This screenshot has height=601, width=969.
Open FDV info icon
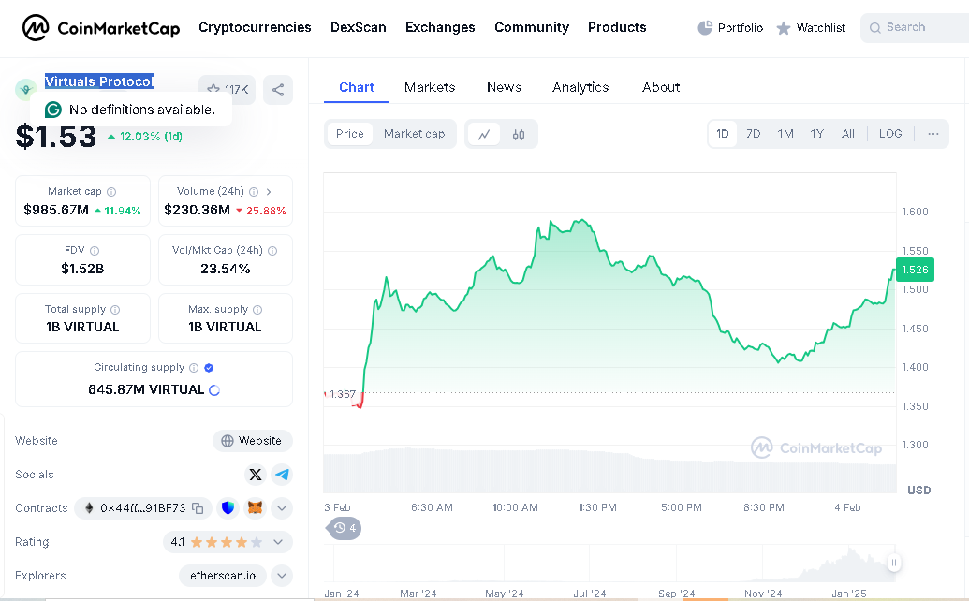coord(95,250)
